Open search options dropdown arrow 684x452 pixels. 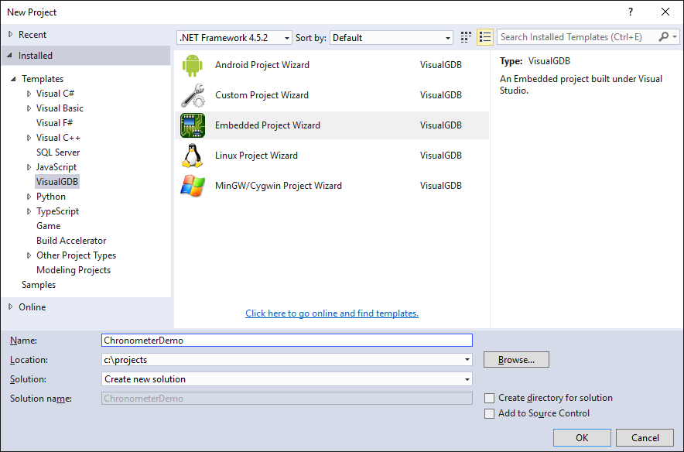point(675,37)
